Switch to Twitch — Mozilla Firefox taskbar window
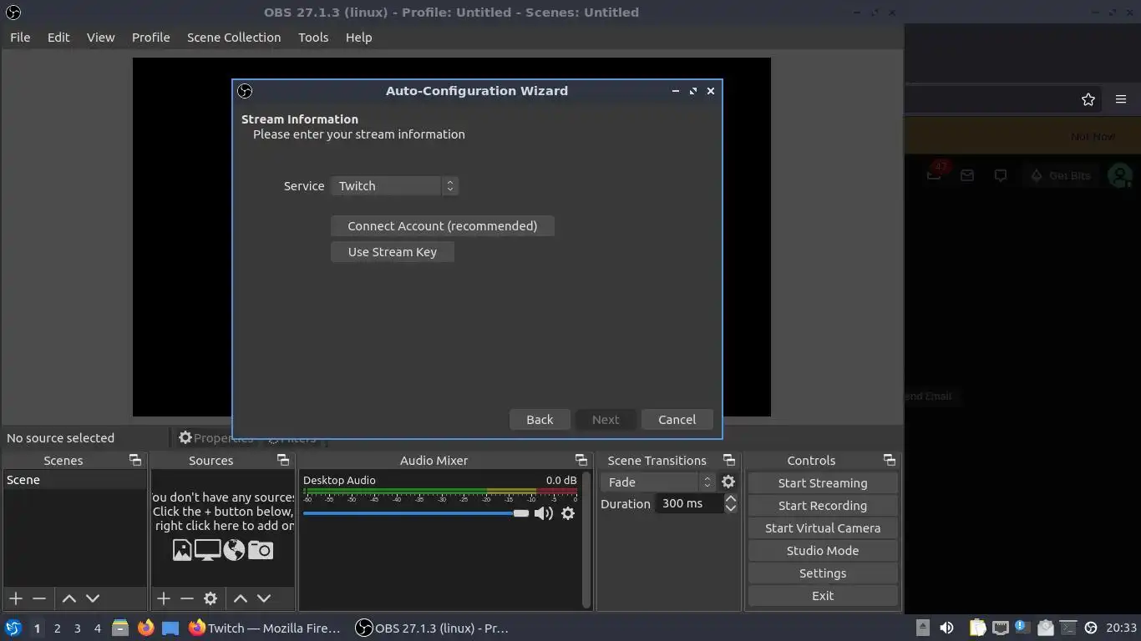 (265, 628)
